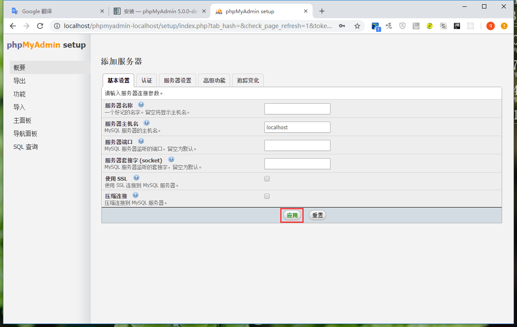Viewport: 517px width, 327px height.
Task: Click the browser address bar URL
Action: pyautogui.click(x=197, y=26)
